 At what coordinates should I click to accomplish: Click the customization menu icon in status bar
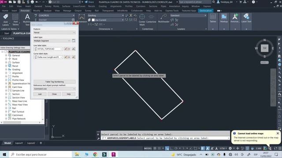[280, 148]
